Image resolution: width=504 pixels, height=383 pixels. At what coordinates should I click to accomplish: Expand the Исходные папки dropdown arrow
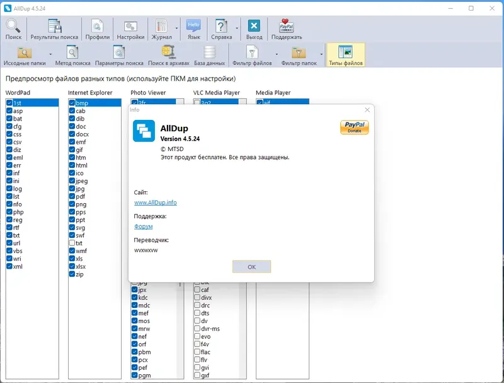50,54
